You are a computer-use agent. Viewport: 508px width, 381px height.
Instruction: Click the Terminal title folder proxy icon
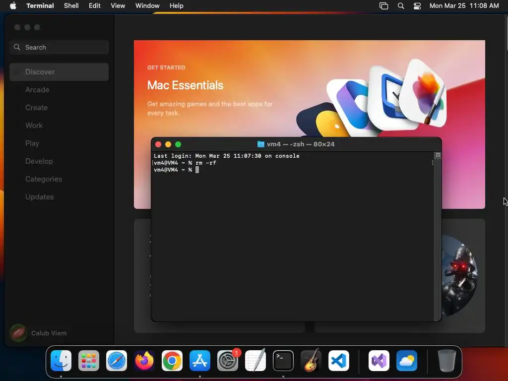[x=261, y=144]
